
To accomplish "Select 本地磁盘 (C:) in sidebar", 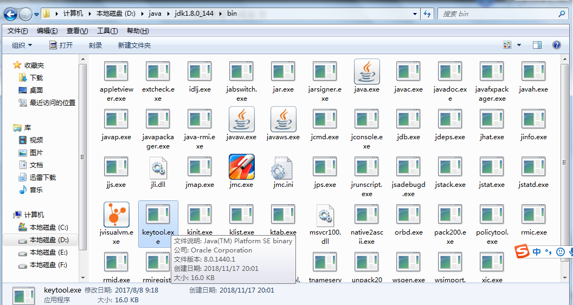I will click(x=49, y=227).
